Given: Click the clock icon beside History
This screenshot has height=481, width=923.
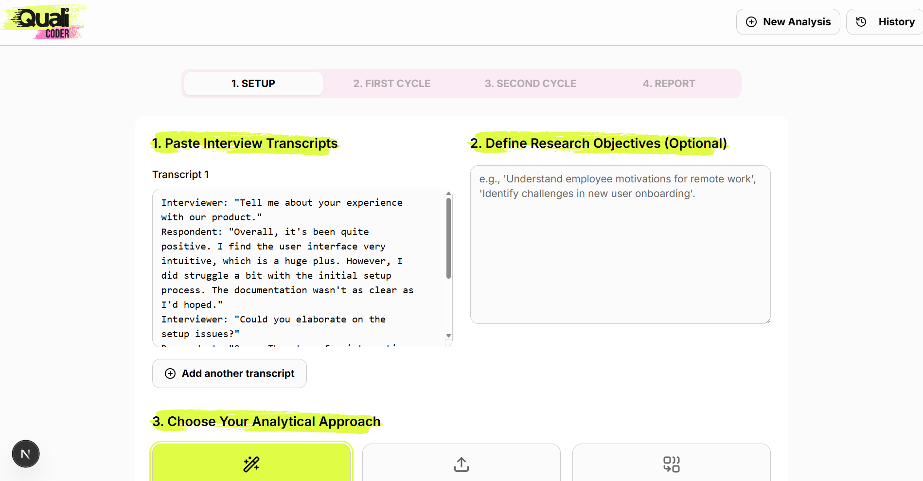Looking at the screenshot, I should click(861, 22).
